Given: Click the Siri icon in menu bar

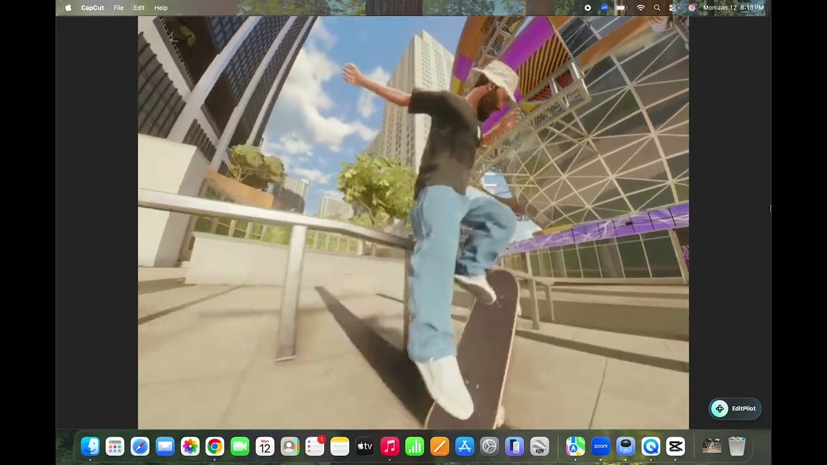Looking at the screenshot, I should (x=692, y=8).
